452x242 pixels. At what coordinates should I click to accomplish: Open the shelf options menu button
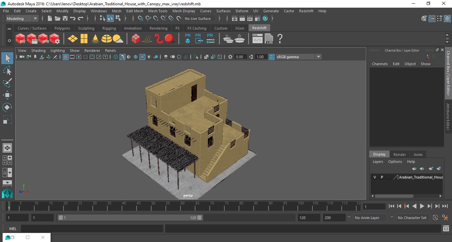pos(9,41)
